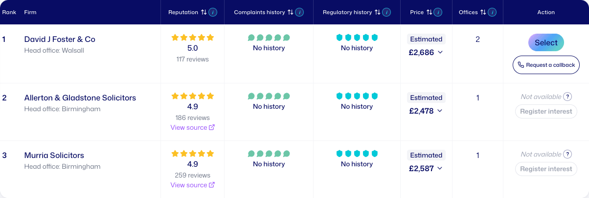Viewport: 589px width, 198px height.
Task: Expand £2,478 price breakdown chevron
Action: 440,111
